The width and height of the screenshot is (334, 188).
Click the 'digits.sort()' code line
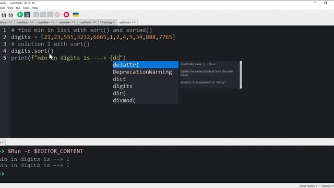point(32,51)
